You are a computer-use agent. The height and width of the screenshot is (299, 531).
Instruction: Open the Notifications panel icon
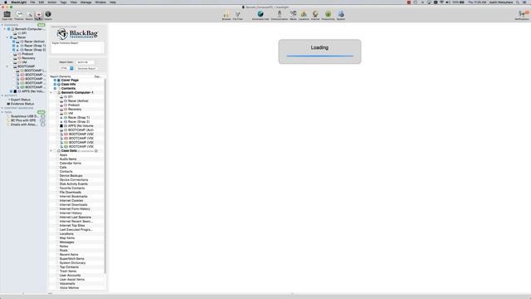point(522,15)
